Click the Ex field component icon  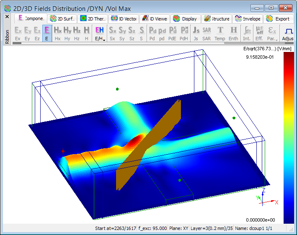pyautogui.click(x=18, y=33)
